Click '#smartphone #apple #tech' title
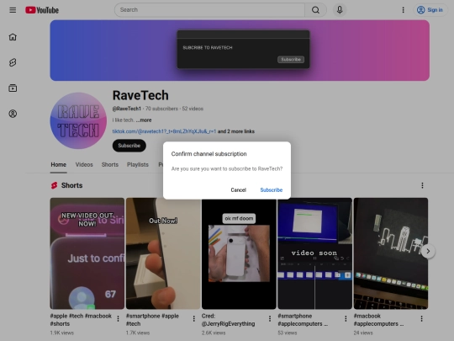The image size is (454, 341). (152, 320)
